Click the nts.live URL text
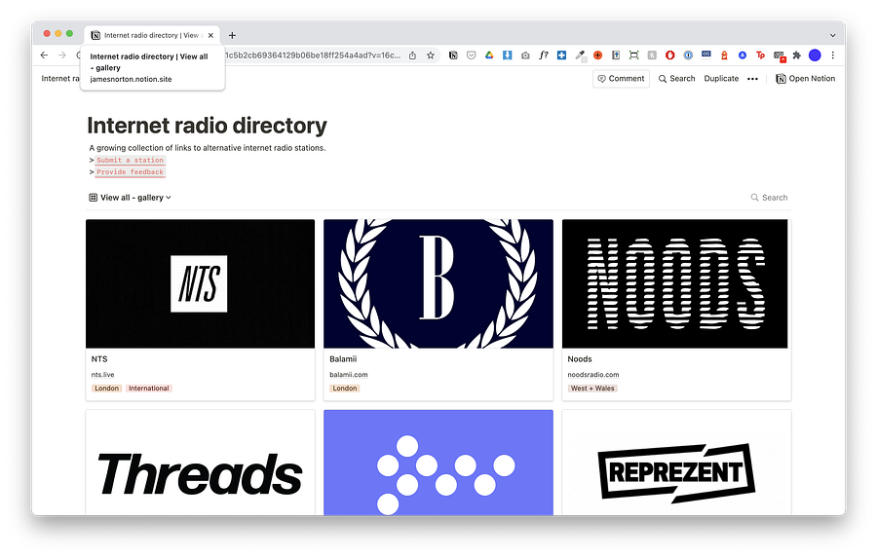The width and height of the screenshot is (877, 557). pos(103,375)
